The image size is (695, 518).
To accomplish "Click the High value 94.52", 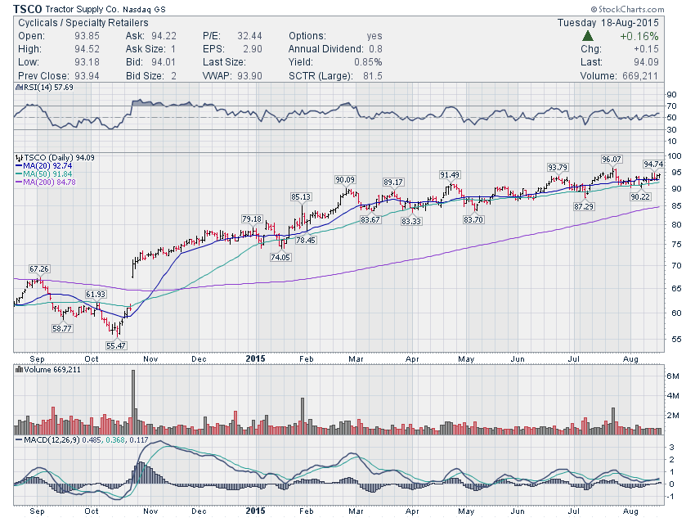I will pyautogui.click(x=87, y=49).
